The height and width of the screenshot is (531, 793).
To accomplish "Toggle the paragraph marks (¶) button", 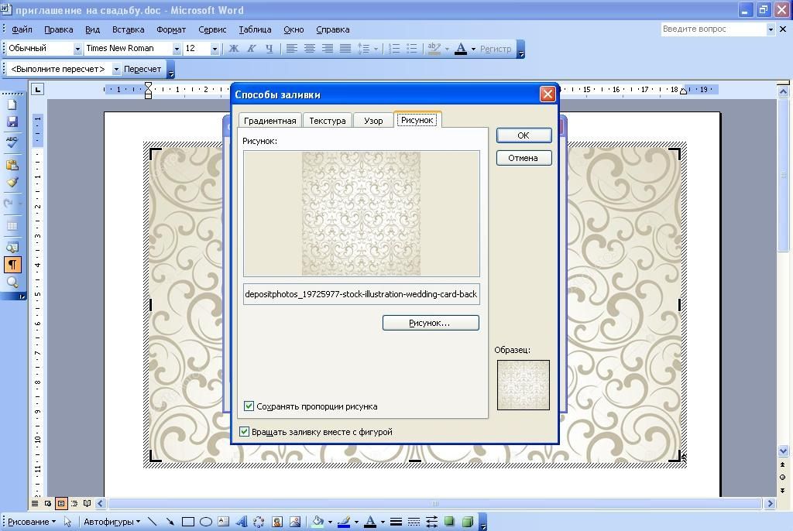I will point(12,265).
